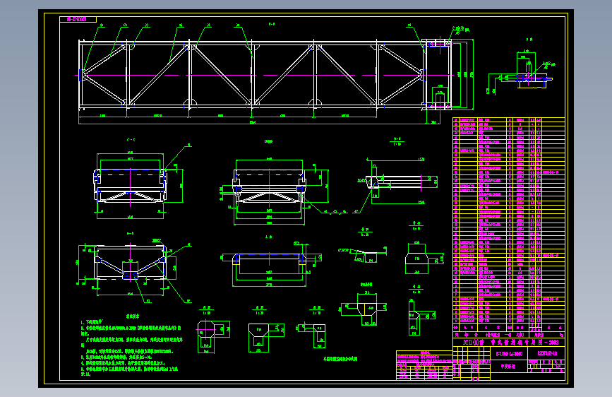This screenshot has height=397, width=612.
Task: Select the magenta centerline through the truss
Action: (x=265, y=75)
